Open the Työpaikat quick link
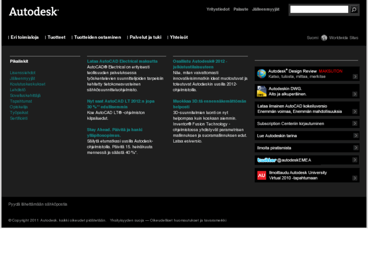 coord(19,112)
